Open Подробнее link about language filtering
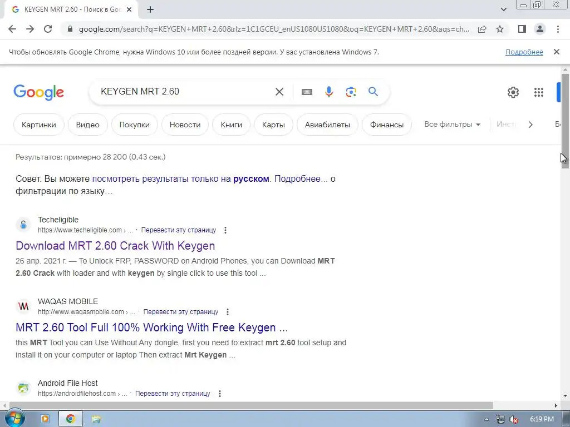This screenshot has width=570, height=427. click(300, 178)
